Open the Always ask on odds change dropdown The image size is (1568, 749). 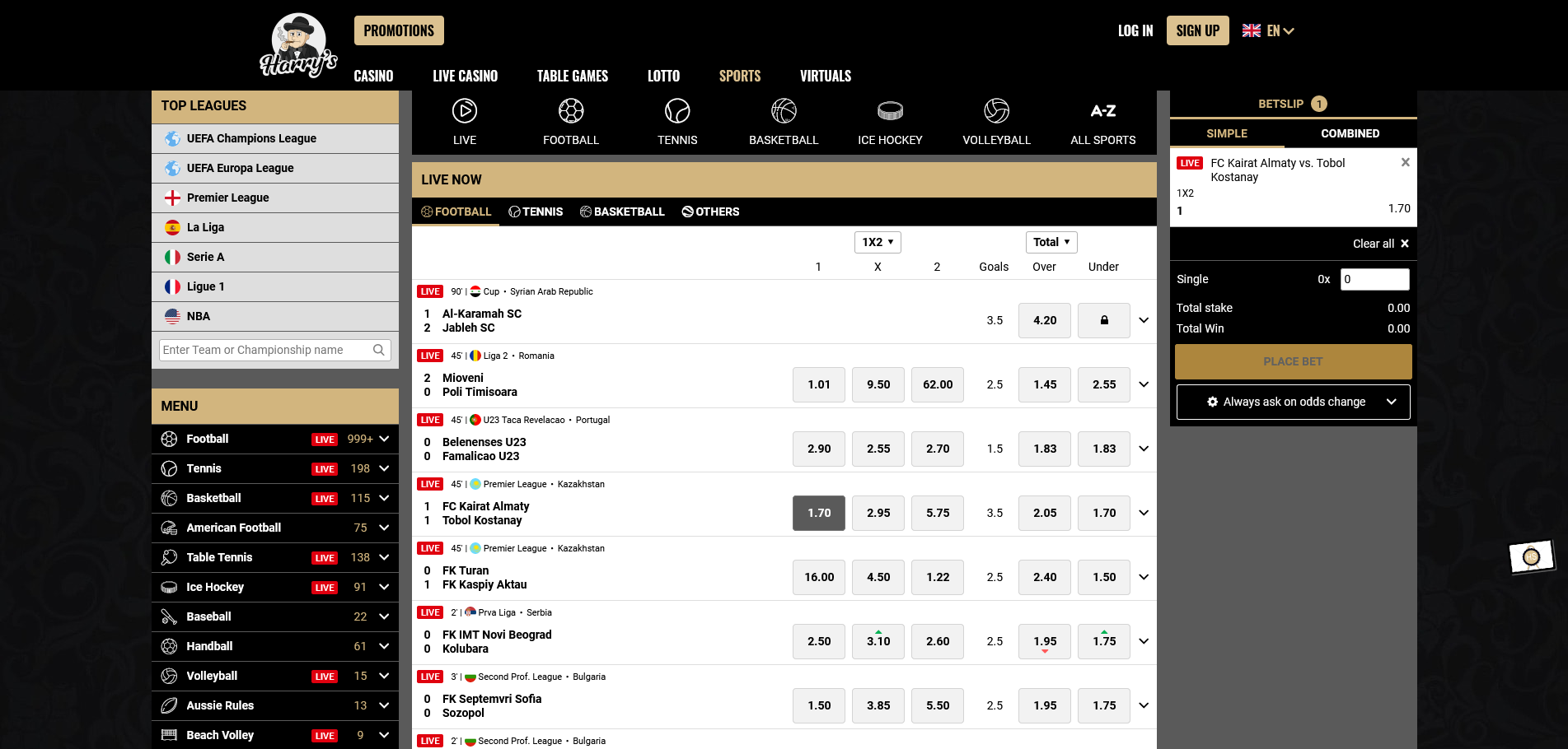pos(1293,402)
